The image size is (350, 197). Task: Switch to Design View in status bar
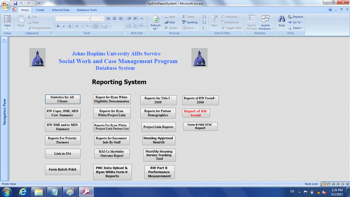point(347,184)
